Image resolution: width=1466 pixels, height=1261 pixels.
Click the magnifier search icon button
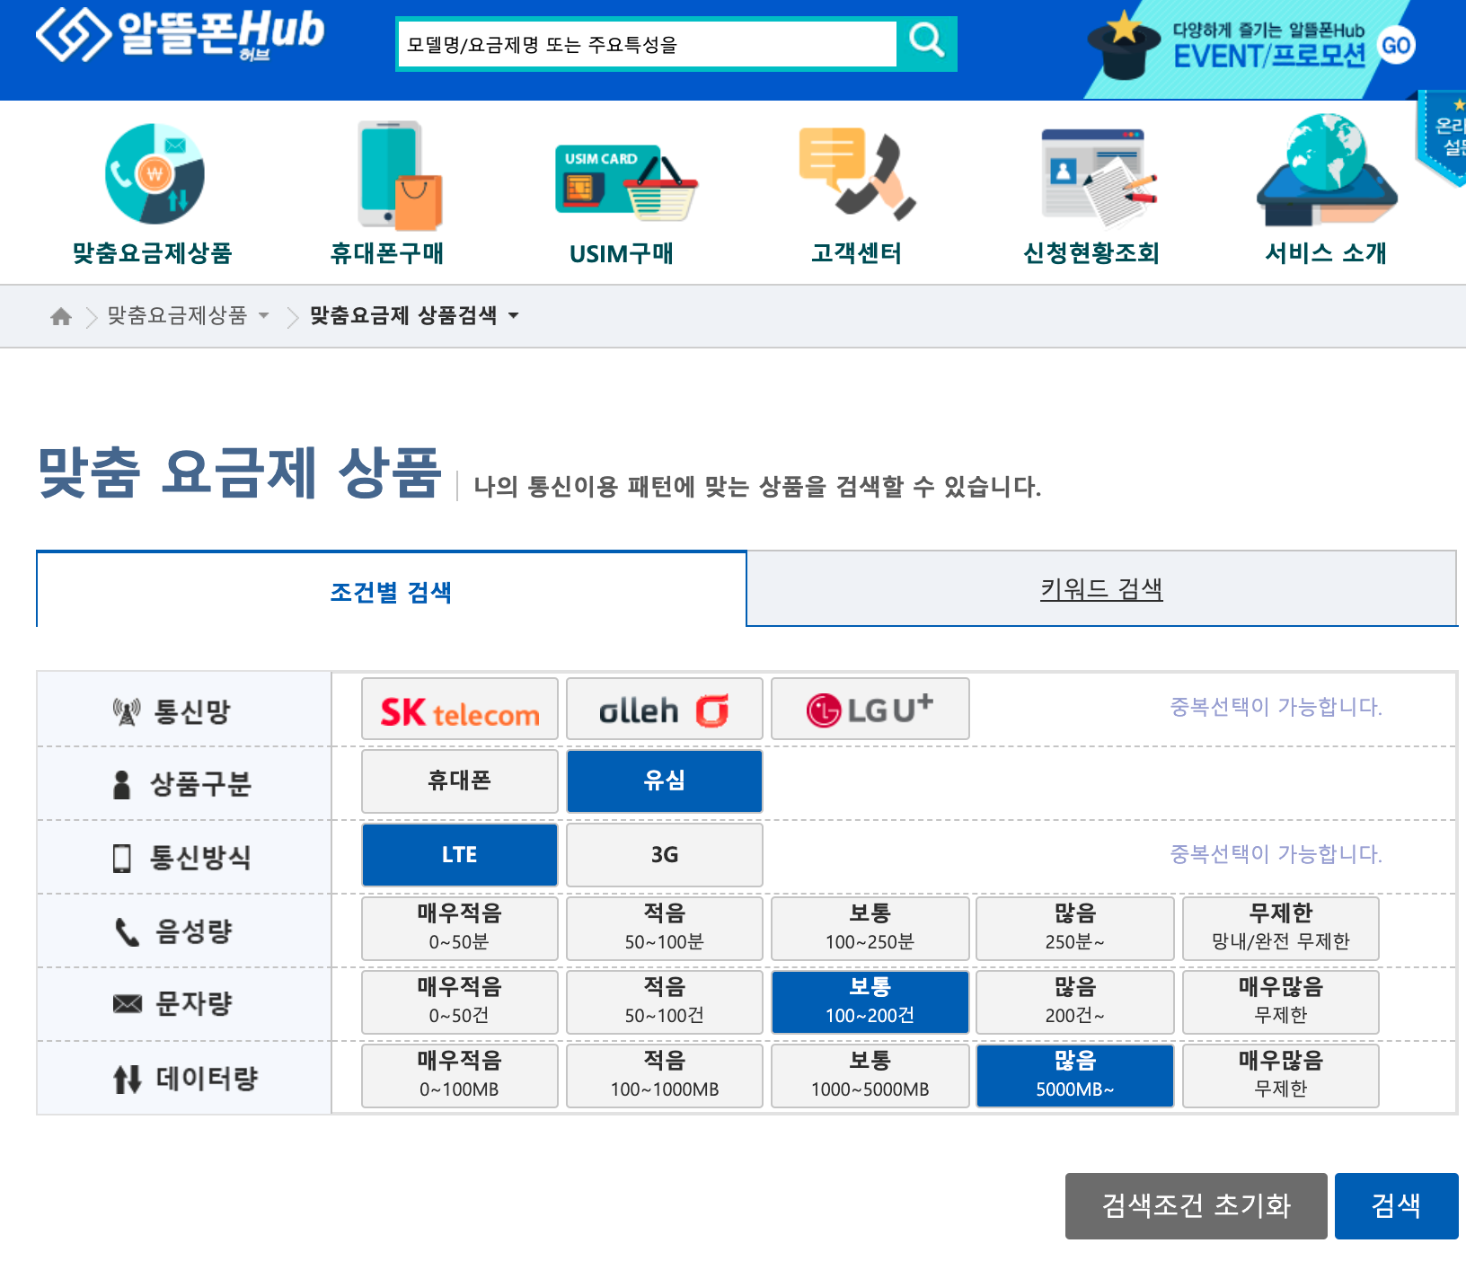927,43
